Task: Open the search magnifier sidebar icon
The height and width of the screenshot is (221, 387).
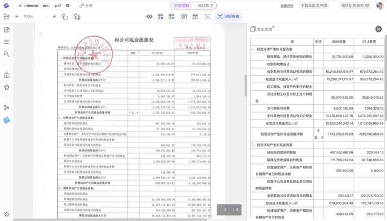Action: pyautogui.click(x=7, y=54)
